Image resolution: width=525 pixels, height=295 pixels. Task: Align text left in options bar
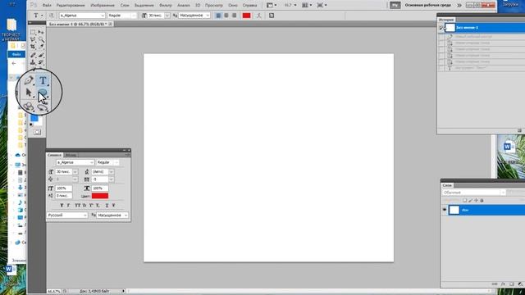click(218, 16)
